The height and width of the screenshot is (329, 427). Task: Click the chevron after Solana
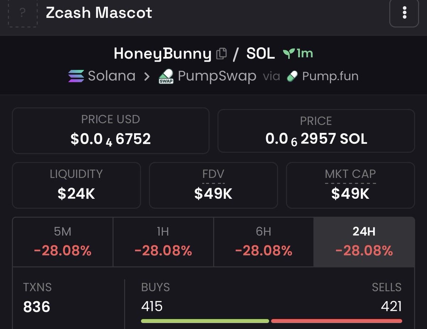(147, 76)
